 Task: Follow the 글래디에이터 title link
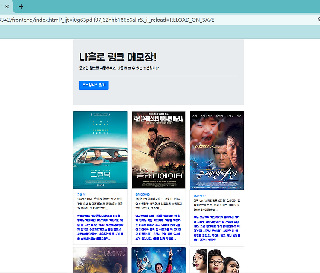pos(143,195)
